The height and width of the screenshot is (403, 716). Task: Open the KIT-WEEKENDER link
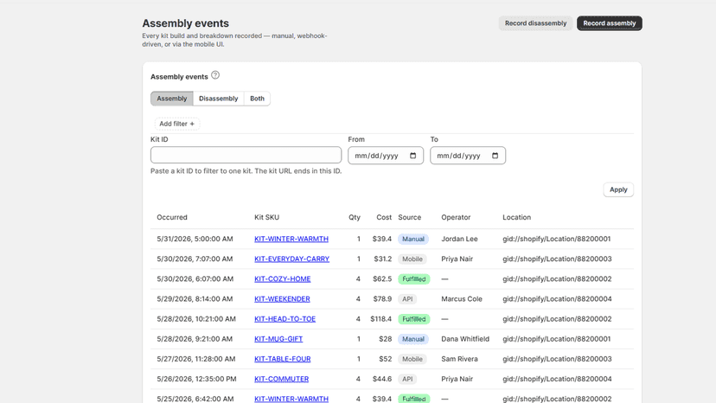[x=282, y=299]
